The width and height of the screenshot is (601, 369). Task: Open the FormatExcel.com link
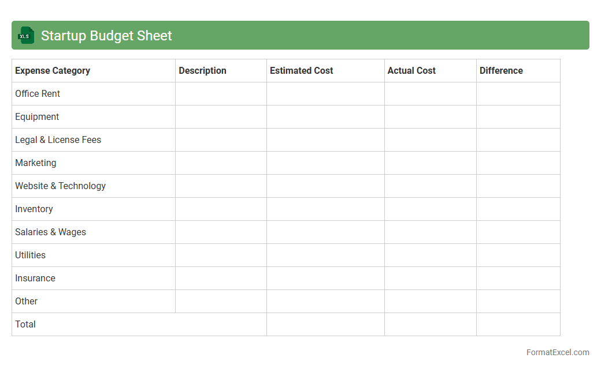pyautogui.click(x=558, y=352)
